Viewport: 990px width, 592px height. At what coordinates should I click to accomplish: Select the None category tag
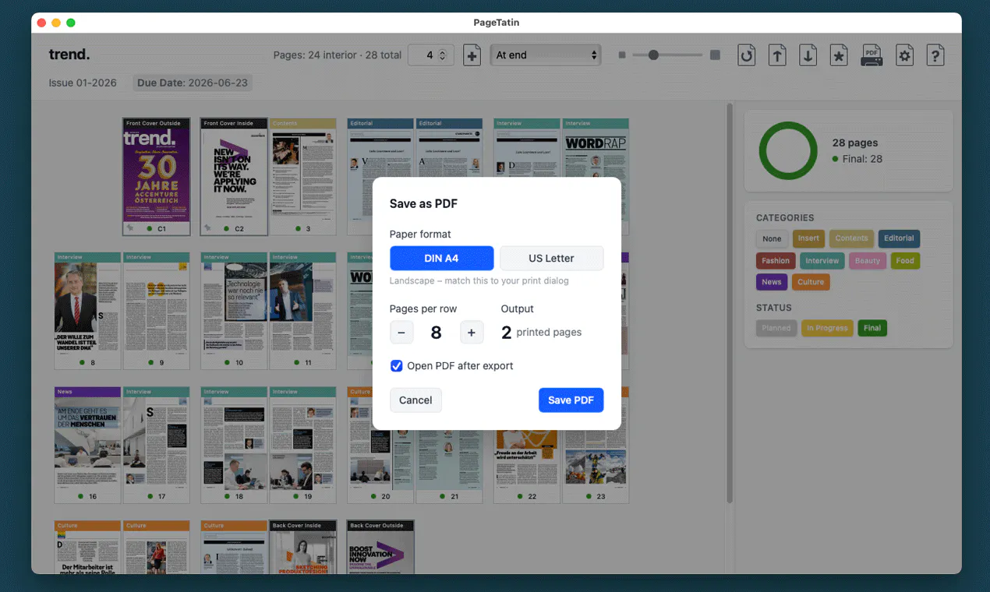[772, 238]
